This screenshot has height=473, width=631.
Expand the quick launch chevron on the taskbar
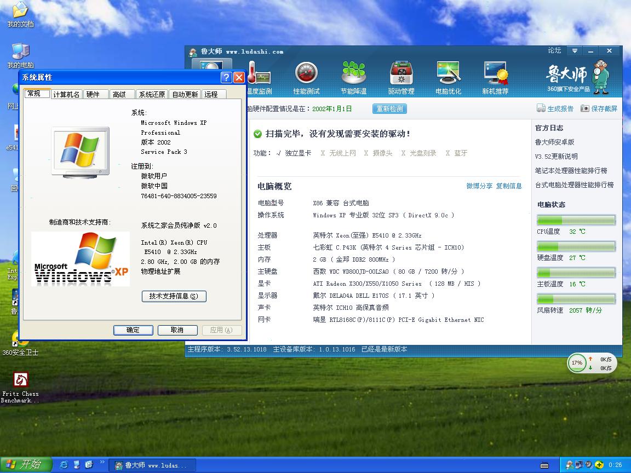coord(102,463)
